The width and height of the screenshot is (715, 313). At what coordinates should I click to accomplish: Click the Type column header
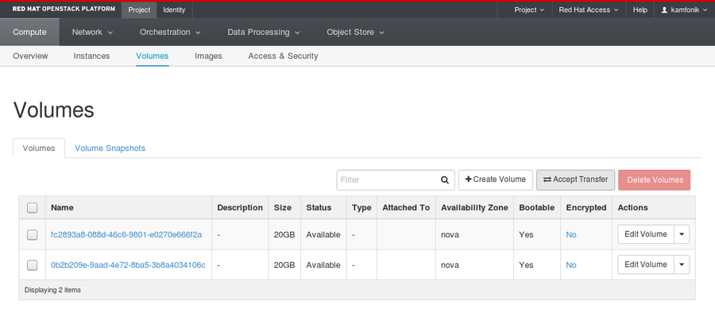361,207
